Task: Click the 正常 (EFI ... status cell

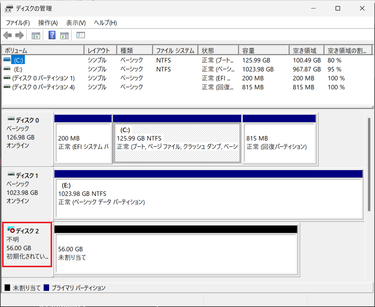Action: click(x=216, y=78)
